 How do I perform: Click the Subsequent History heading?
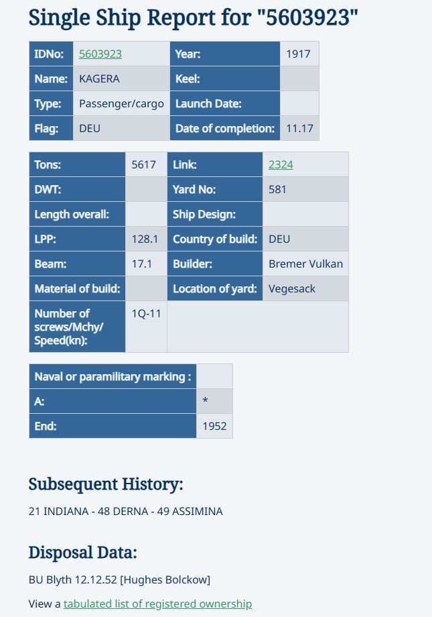(x=106, y=484)
